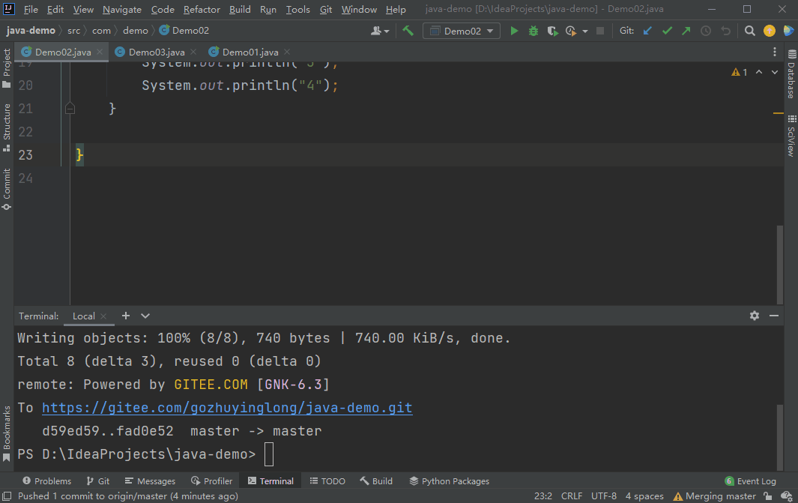Screen dimensions: 798x503
Task: Push commits using the green up-arrow Git icon
Action: tap(687, 30)
